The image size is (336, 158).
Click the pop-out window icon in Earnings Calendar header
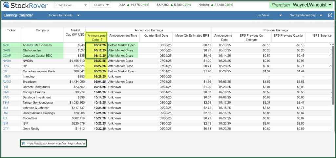click(330, 15)
